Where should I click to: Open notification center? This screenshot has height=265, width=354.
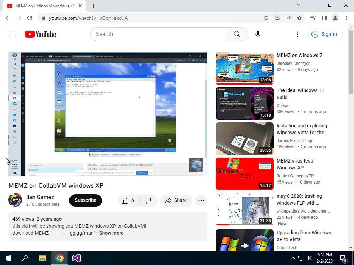pyautogui.click(x=343, y=258)
